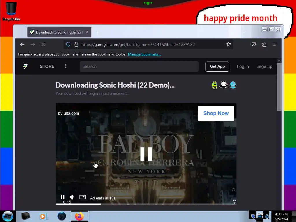Click the Manage bookmarks link
Screen dimensions: 296x222
tap(145, 54)
